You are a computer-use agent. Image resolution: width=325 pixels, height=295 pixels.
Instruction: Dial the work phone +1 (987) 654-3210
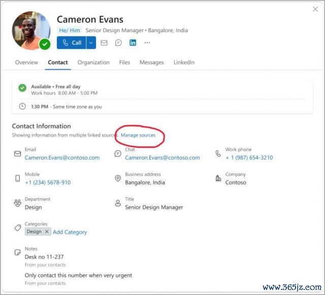[x=249, y=158]
